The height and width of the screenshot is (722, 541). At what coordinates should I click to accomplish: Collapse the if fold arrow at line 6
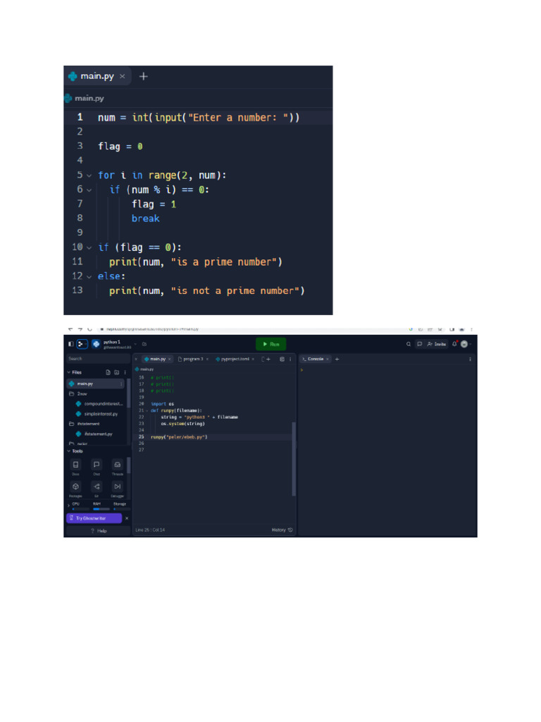click(89, 190)
